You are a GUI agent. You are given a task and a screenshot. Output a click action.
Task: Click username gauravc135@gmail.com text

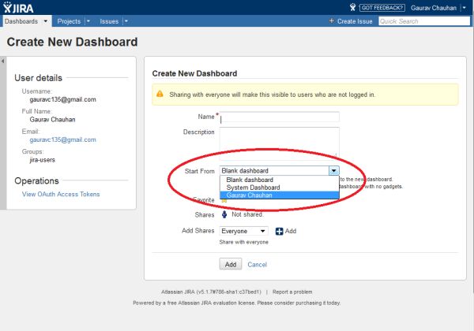(62, 99)
